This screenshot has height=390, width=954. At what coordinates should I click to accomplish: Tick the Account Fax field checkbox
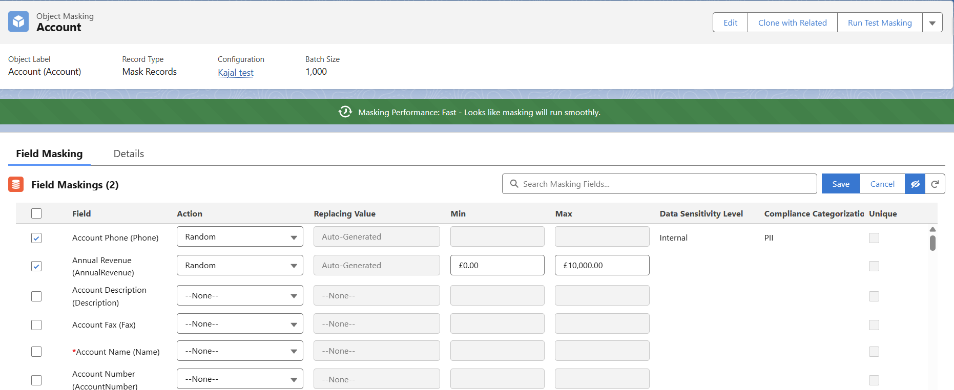coord(36,325)
